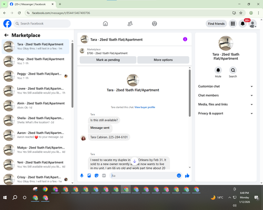This screenshot has height=210, width=263.
Task: Attach a file with the photo icon
Action: click(89, 175)
